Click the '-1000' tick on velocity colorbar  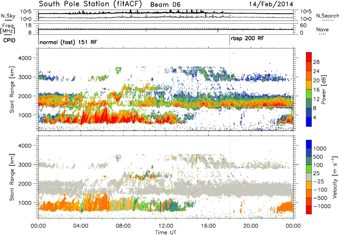click(x=322, y=206)
